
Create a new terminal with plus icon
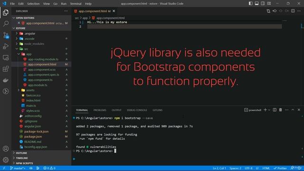pyautogui.click(x=265, y=110)
